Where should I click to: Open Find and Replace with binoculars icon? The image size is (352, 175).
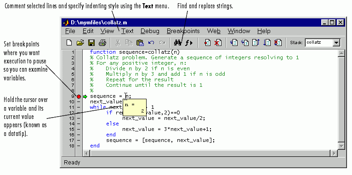coord(177,42)
